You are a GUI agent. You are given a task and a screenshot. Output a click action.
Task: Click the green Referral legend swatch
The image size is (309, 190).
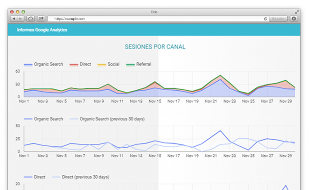click(x=130, y=65)
